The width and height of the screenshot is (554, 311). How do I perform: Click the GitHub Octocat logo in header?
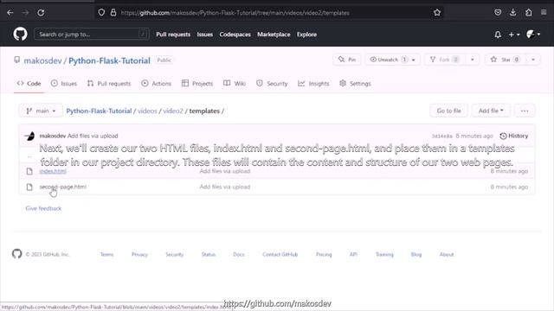click(20, 35)
